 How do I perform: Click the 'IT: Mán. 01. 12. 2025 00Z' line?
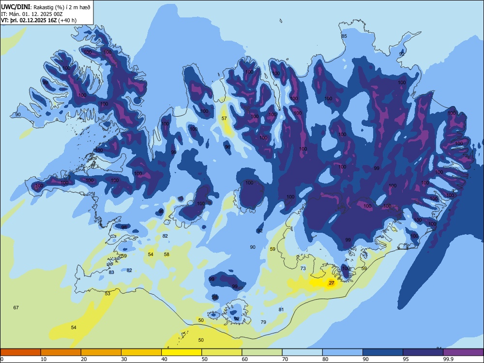[32, 14]
